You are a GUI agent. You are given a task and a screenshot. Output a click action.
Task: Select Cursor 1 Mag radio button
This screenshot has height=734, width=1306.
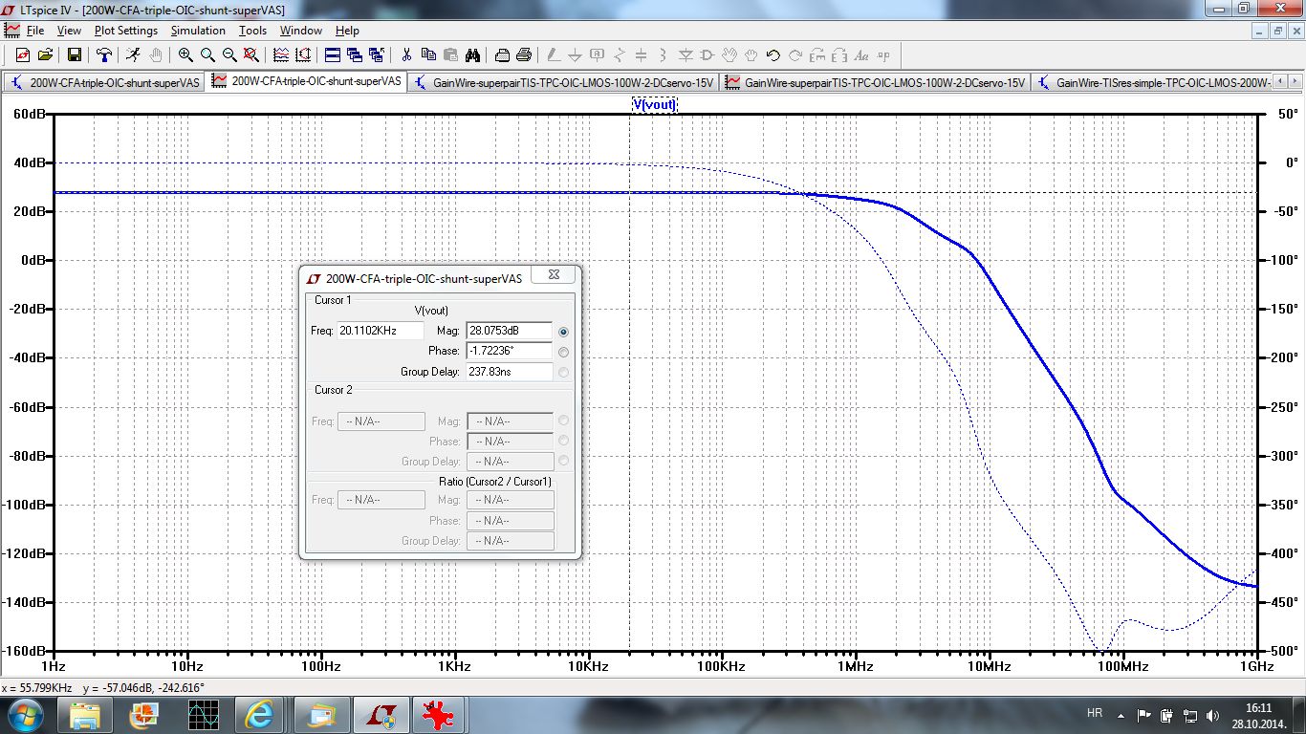tap(563, 331)
